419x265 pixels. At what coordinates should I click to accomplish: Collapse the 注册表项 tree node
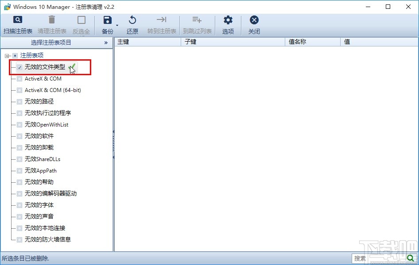tap(6, 55)
